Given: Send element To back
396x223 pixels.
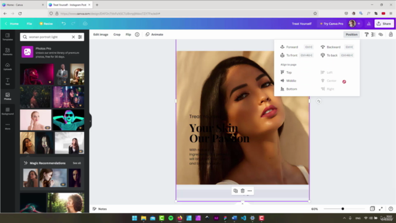Looking at the screenshot, I should click(337, 55).
